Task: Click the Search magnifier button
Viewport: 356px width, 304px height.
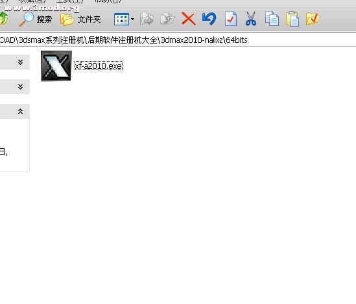Action: point(36,19)
